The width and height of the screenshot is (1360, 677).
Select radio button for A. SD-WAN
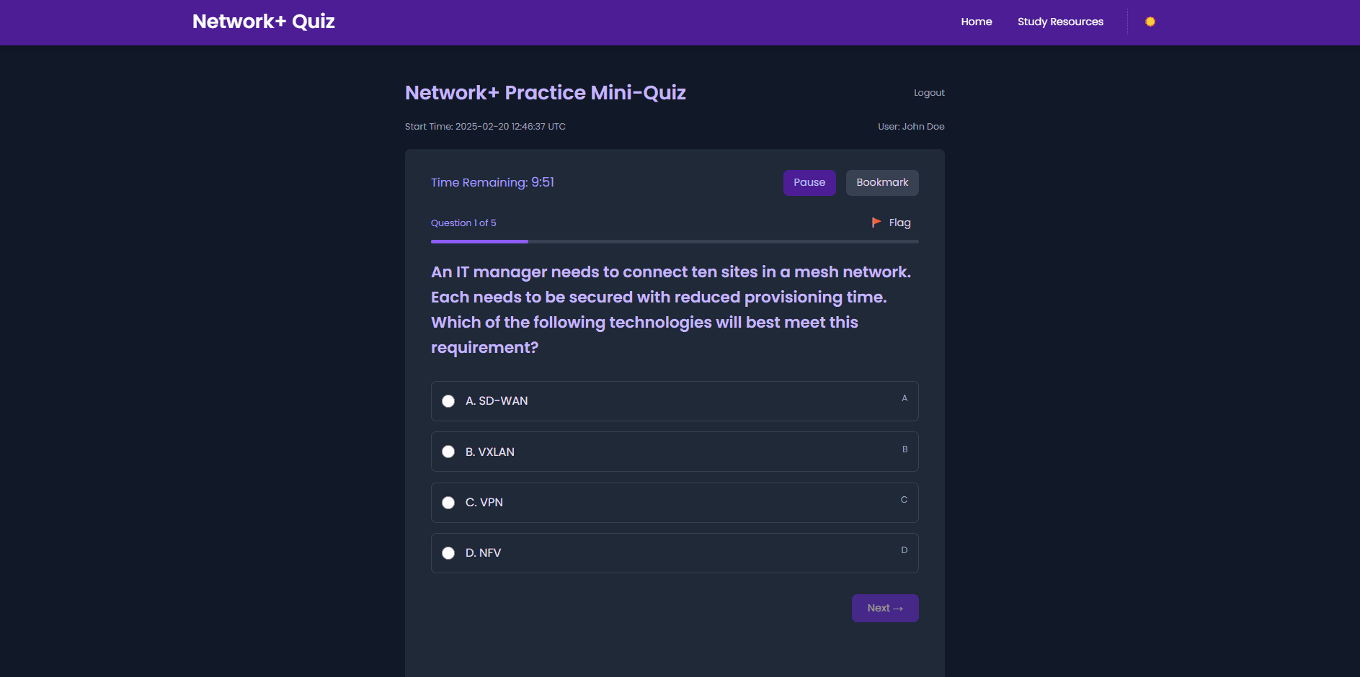(448, 401)
